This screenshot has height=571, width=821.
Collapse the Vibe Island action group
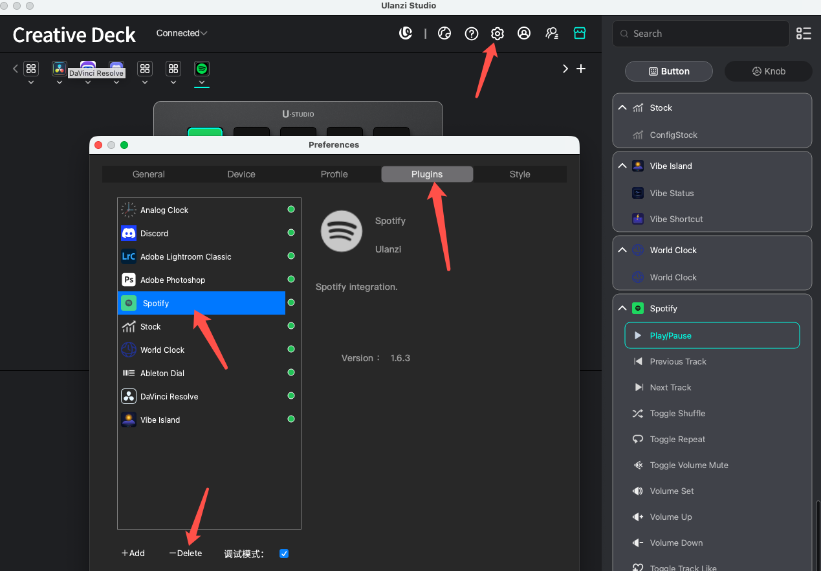point(622,166)
